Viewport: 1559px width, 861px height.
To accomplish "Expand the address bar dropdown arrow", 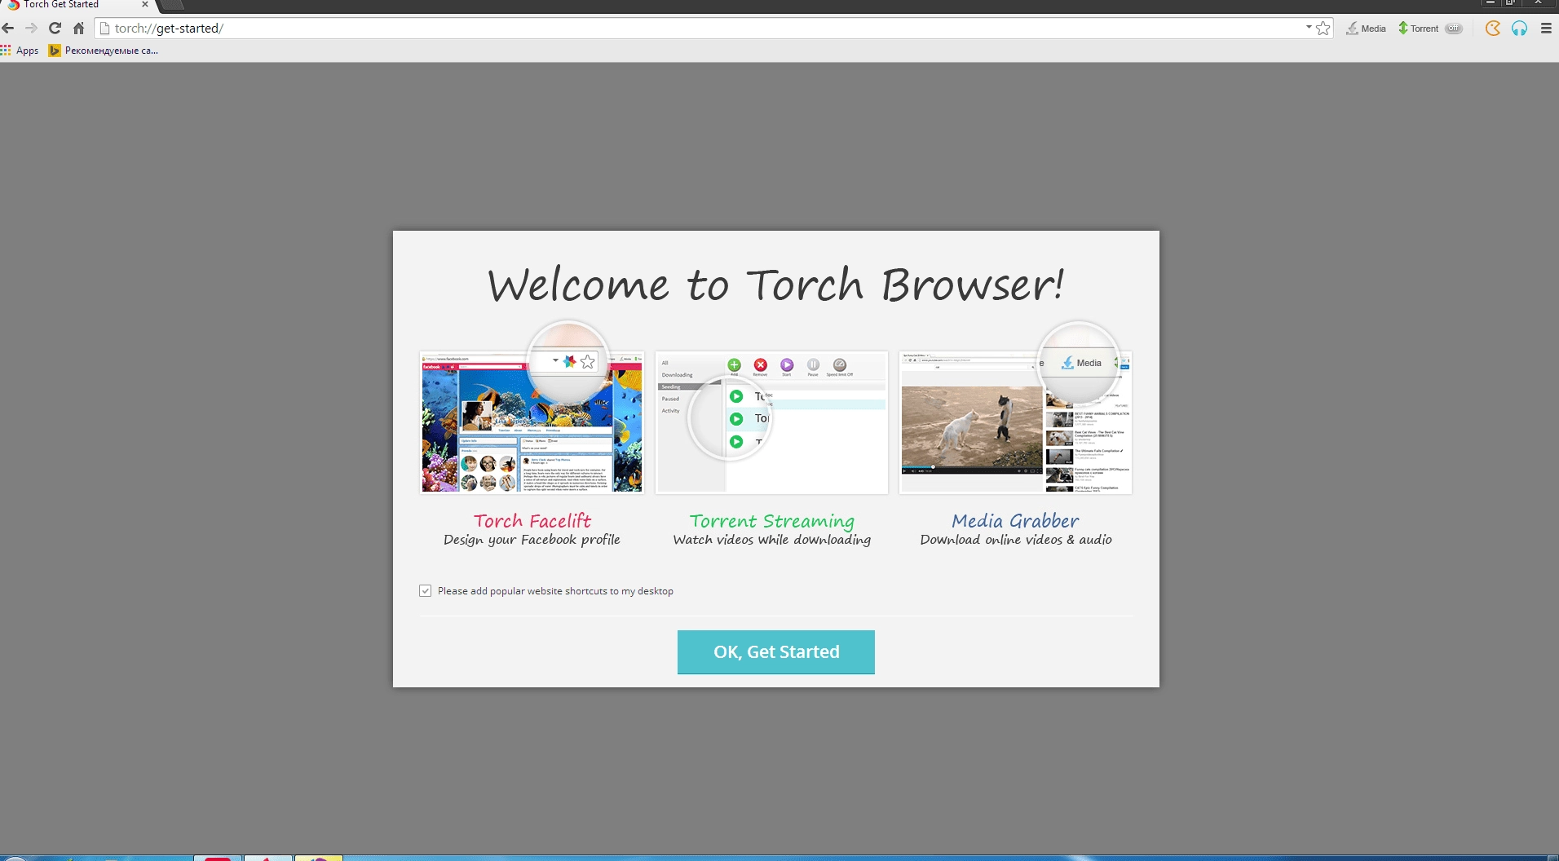I will pyautogui.click(x=1308, y=27).
